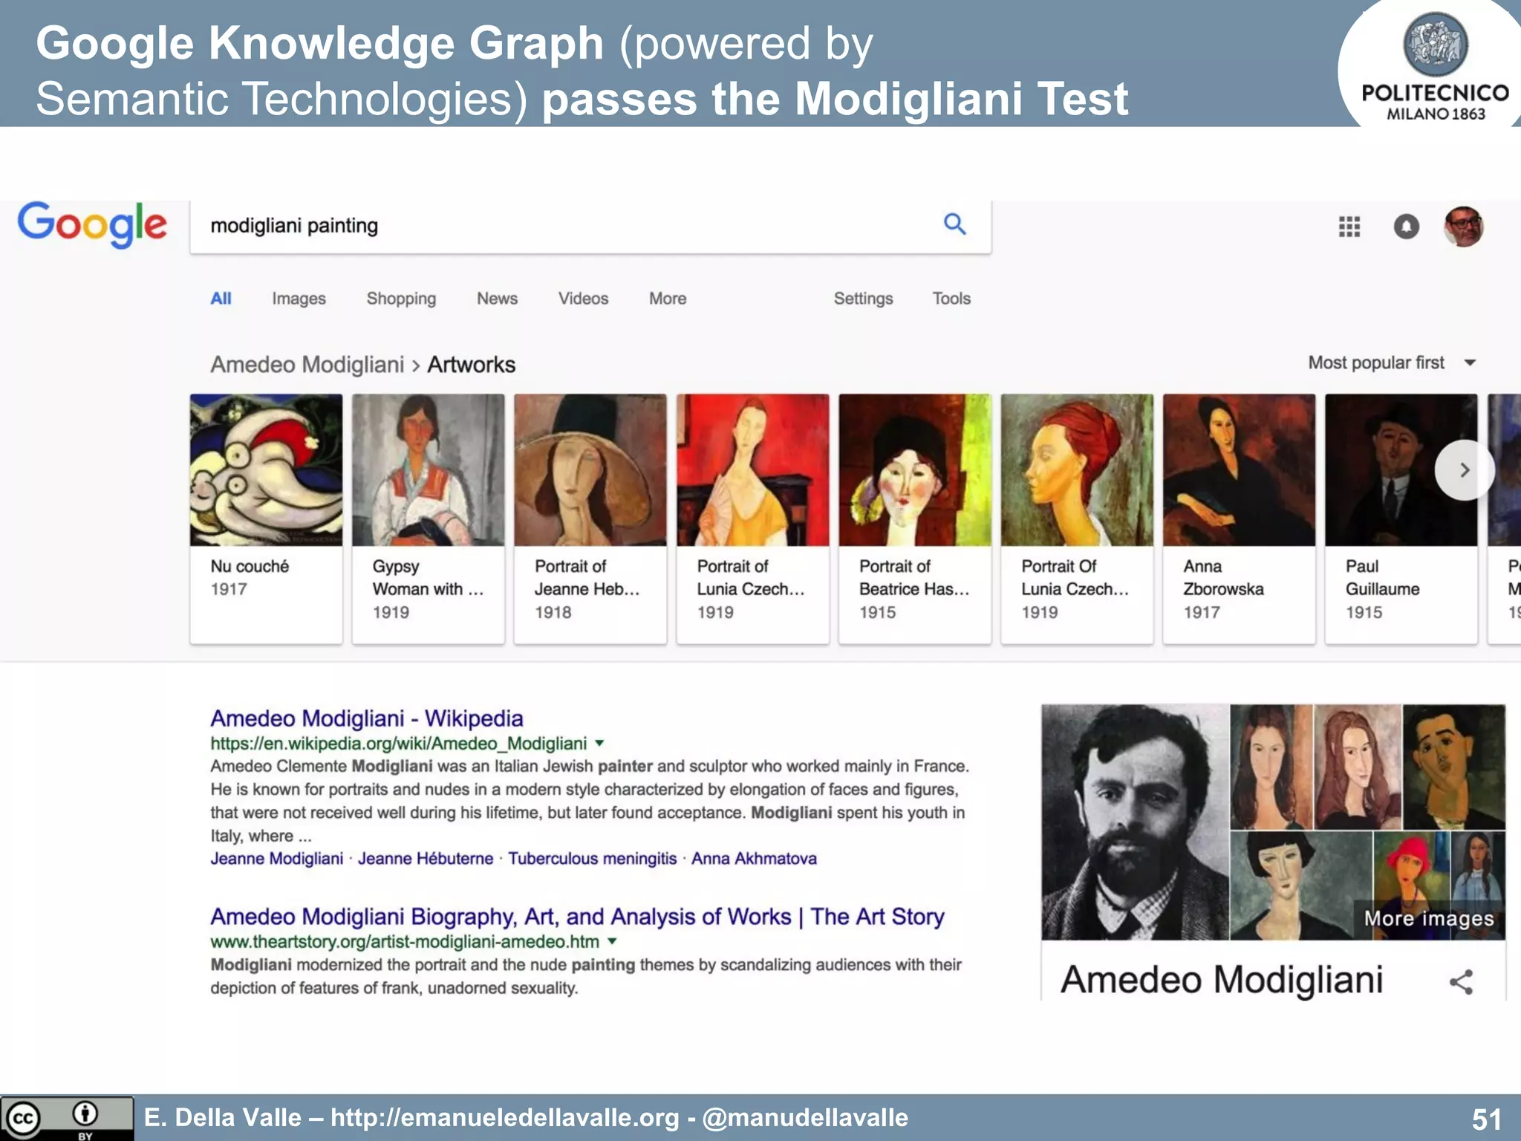Screen dimensions: 1521x1141
Task: Click the Politecnico Milano 1863 logo
Action: tap(1435, 67)
